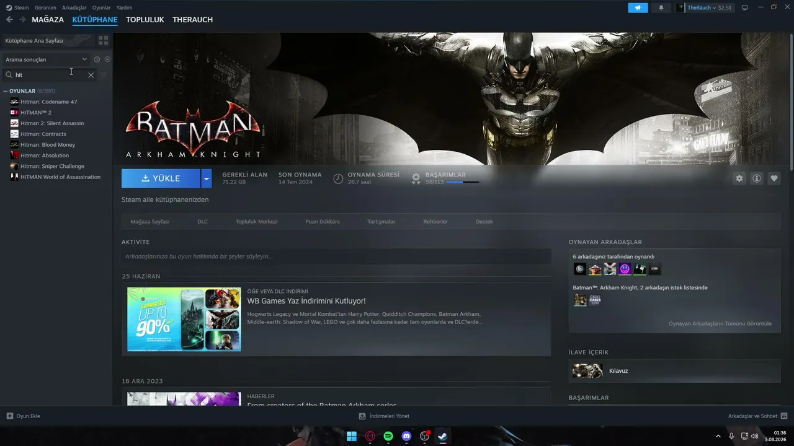Open the DLC link

click(x=203, y=222)
